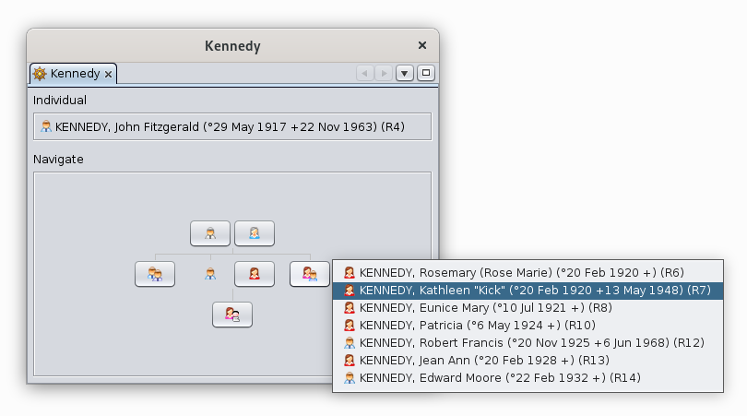Open the children navigation button
This screenshot has width=747, height=416.
232,315
